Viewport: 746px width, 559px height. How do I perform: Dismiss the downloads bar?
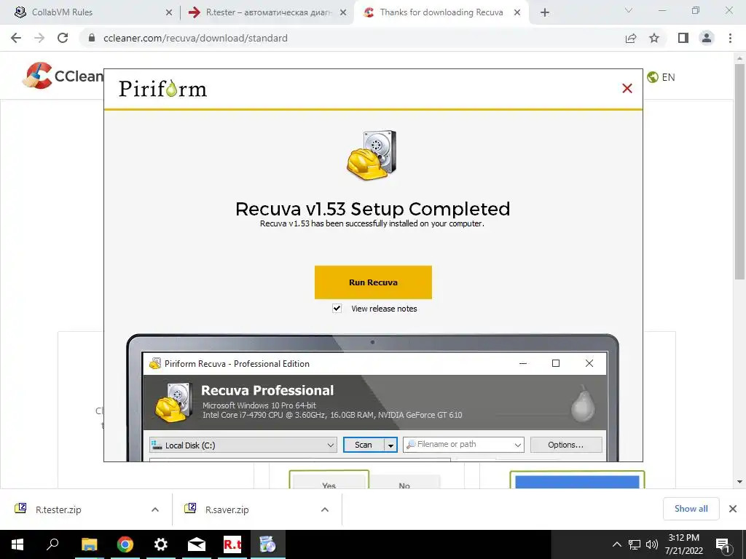pyautogui.click(x=733, y=509)
